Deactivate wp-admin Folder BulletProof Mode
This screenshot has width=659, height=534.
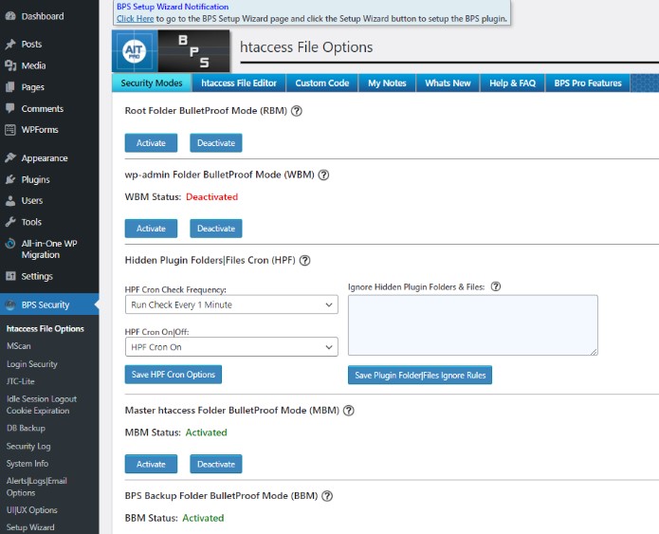pos(216,229)
